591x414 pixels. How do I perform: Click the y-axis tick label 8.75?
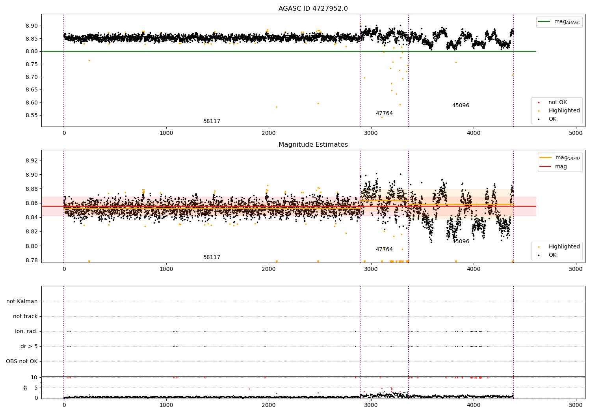[x=32, y=64]
